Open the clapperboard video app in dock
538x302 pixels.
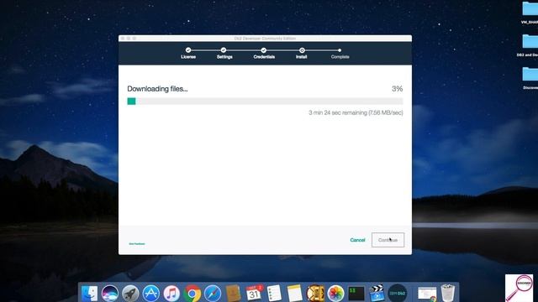click(377, 293)
